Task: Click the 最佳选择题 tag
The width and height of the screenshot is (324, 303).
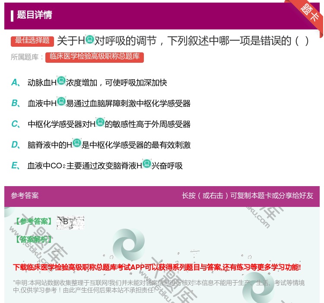Action: pyautogui.click(x=32, y=41)
